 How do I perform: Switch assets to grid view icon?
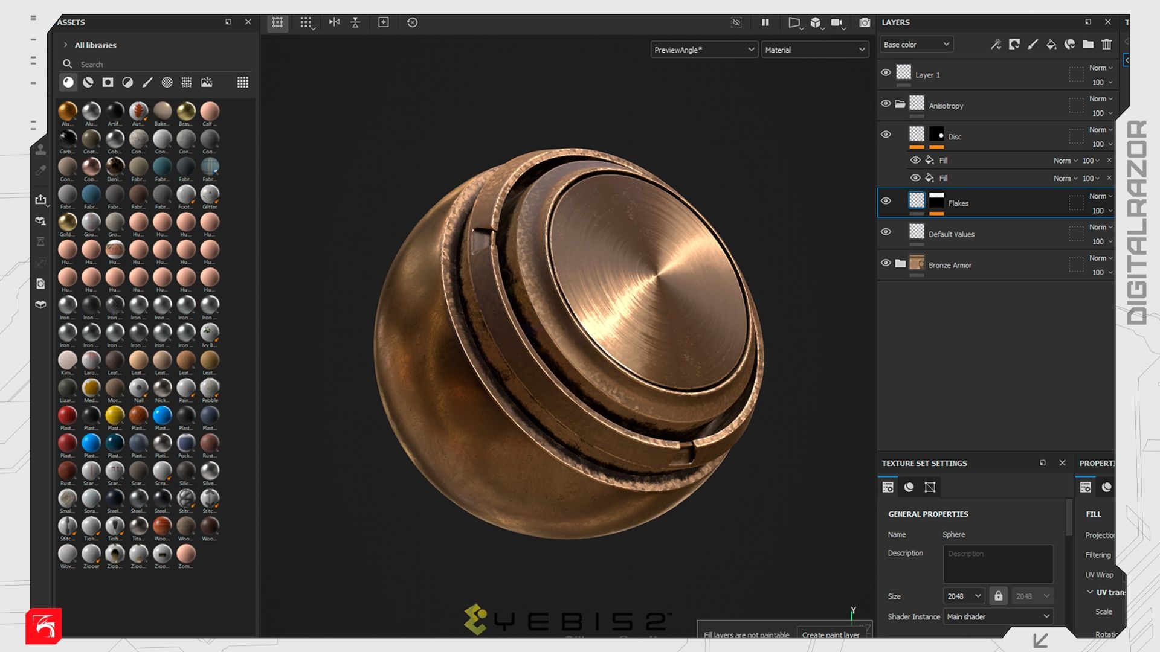242,82
